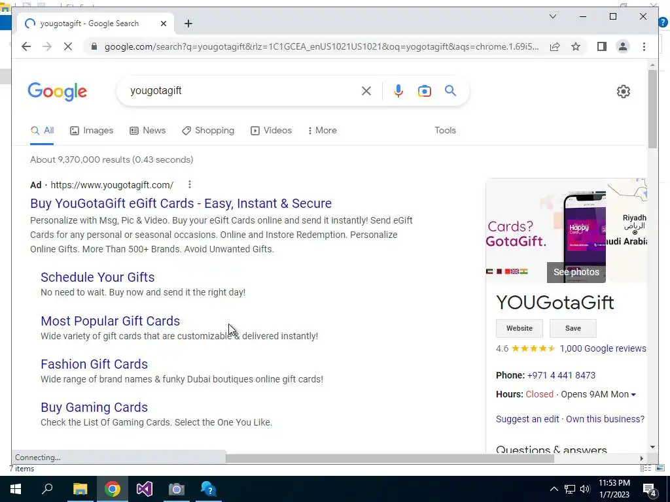Open the search Tools option
670x502 pixels.
click(445, 130)
